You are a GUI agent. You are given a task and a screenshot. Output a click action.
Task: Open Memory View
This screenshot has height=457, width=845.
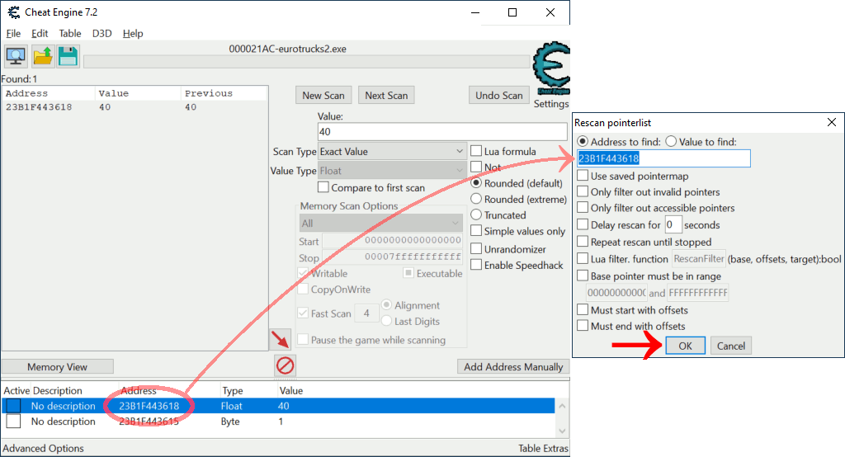tap(57, 367)
